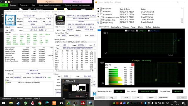Click the network tray icon
Viewport: 188px width, 106px height.
pyautogui.click(x=160, y=103)
